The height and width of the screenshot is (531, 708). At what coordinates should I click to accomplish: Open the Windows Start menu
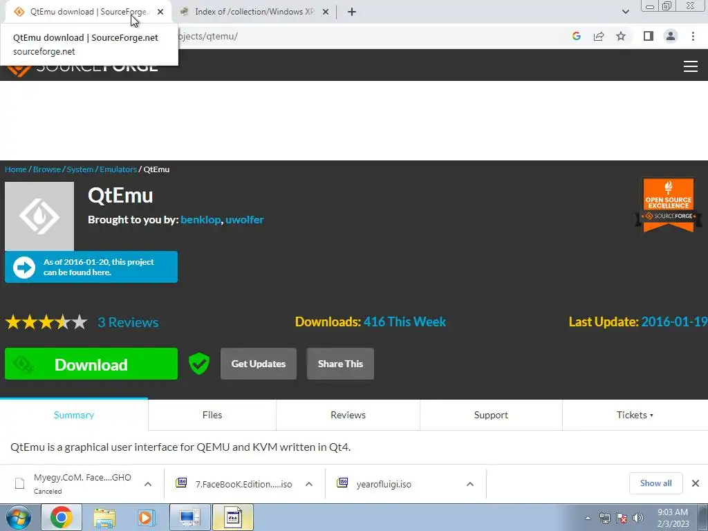pos(18,517)
